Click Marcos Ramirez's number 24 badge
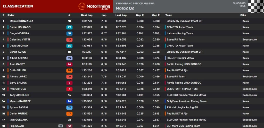This screenshot has height=128, width=264. point(69,101)
